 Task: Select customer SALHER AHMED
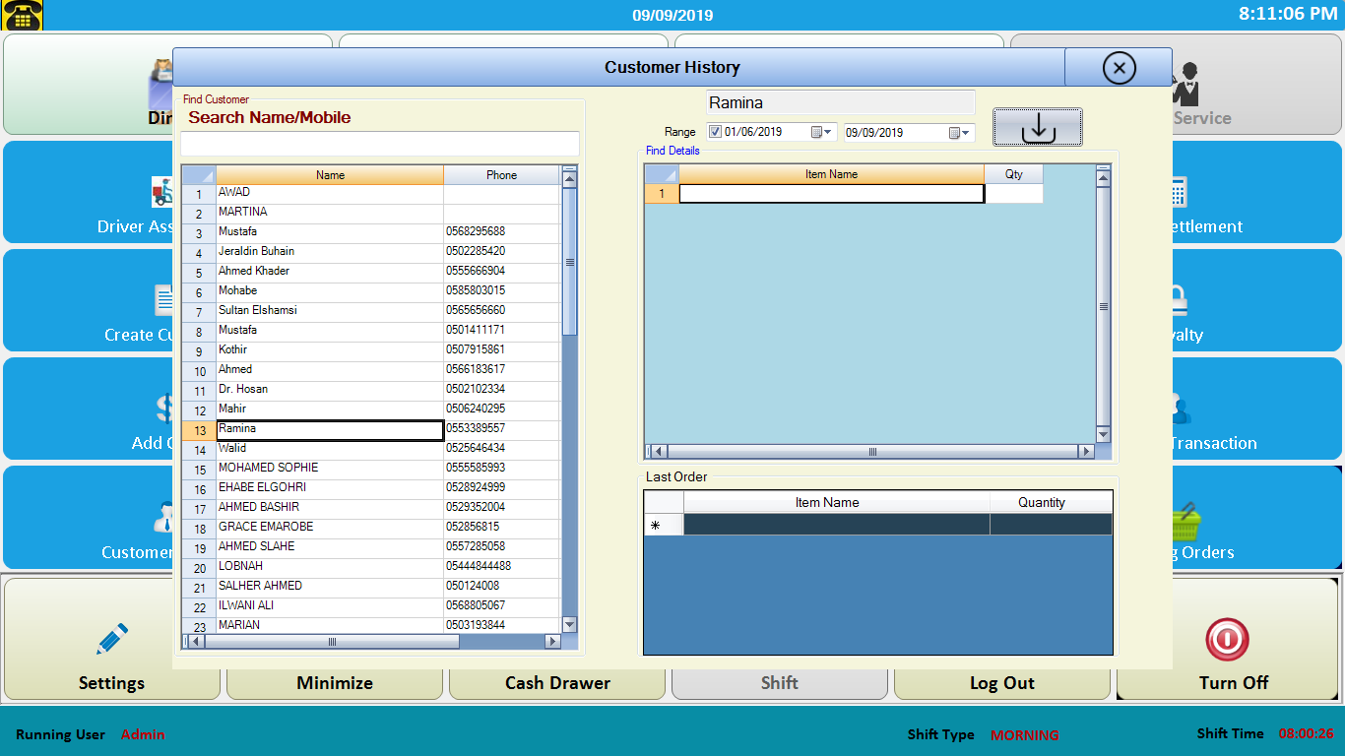point(330,588)
